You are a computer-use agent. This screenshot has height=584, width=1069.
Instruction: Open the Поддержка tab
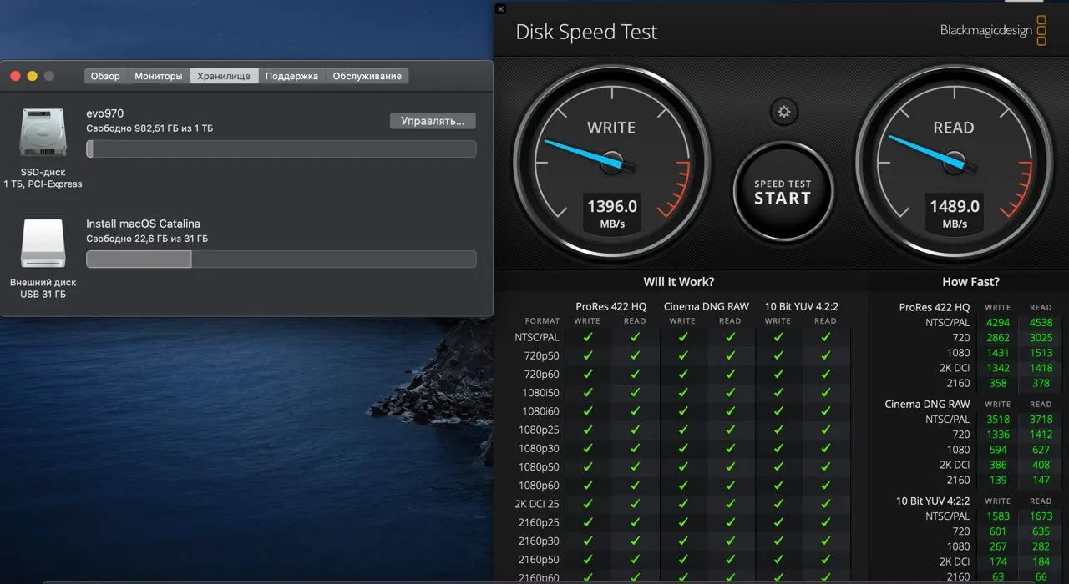pyautogui.click(x=291, y=76)
